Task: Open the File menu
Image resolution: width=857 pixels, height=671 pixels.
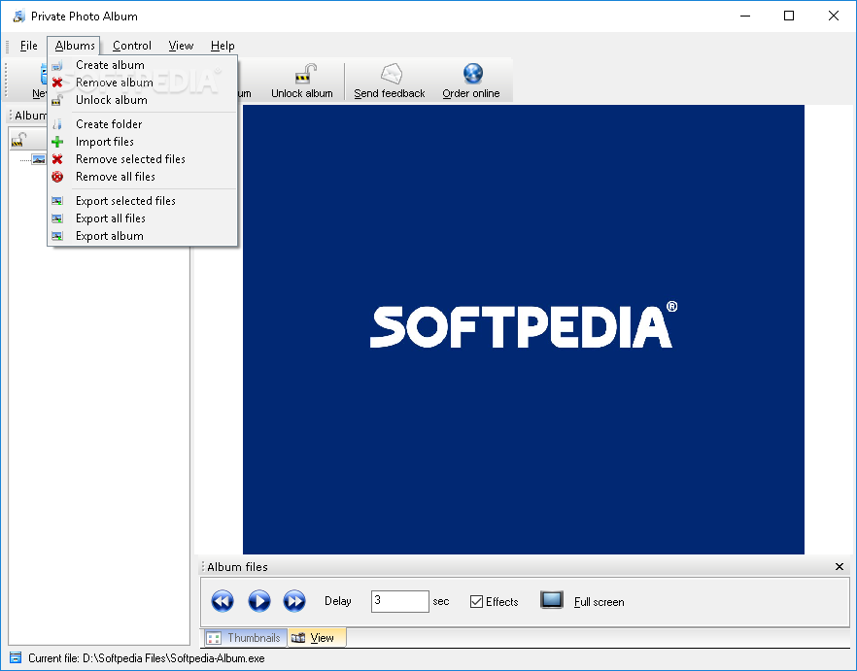Action: [x=28, y=46]
